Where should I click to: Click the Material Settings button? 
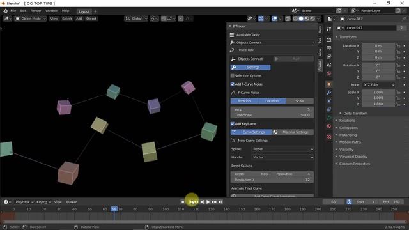point(293,132)
